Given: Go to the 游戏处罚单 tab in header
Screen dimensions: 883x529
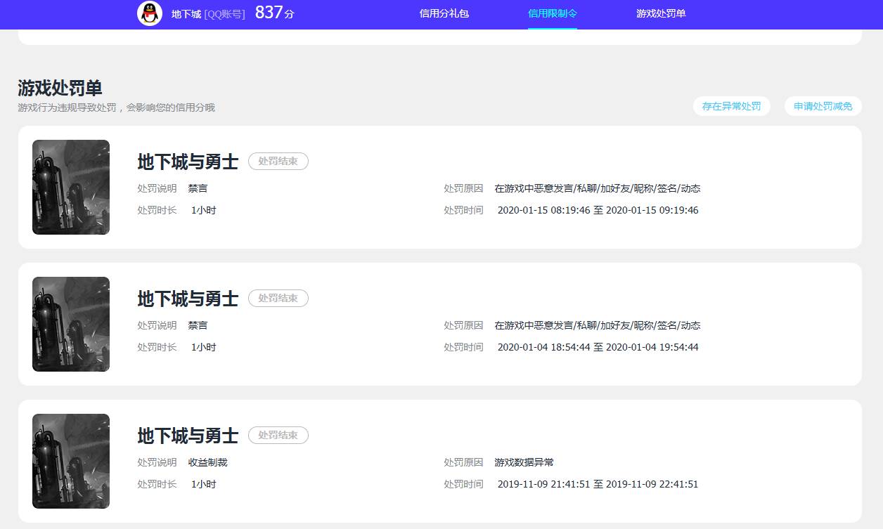Looking at the screenshot, I should (x=661, y=13).
